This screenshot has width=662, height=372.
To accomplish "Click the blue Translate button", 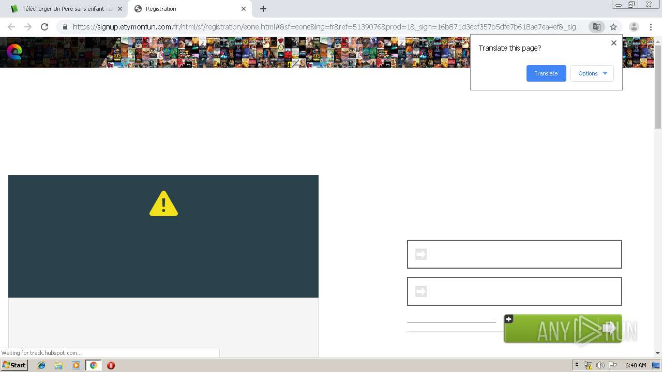I will pyautogui.click(x=546, y=73).
